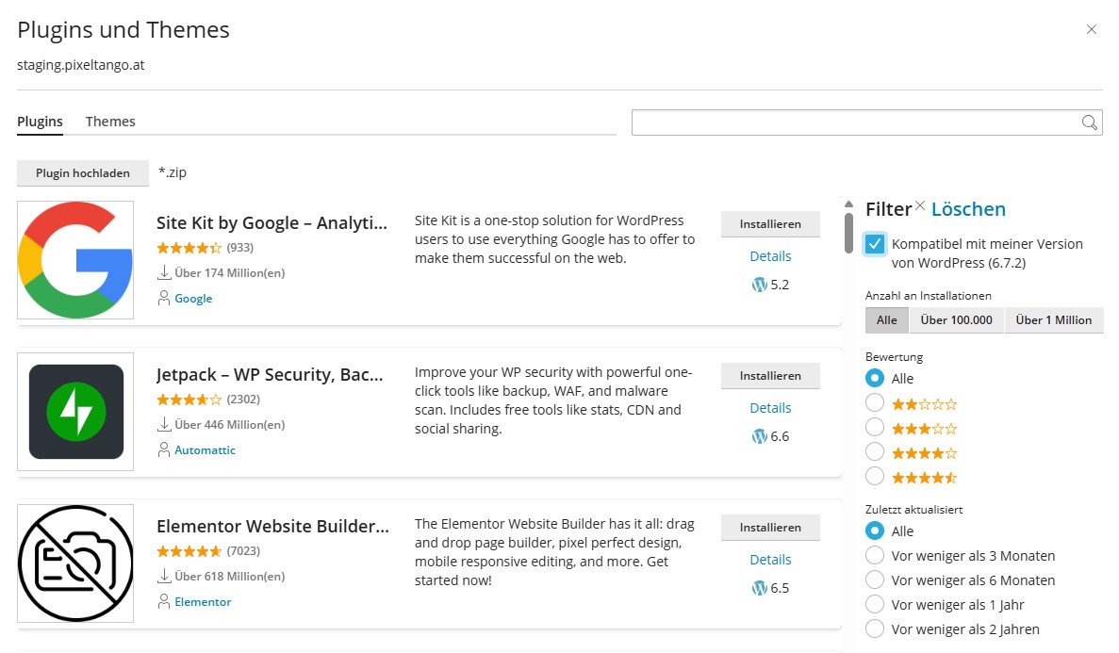Select Vor weniger als 2 Jahren

click(x=874, y=629)
